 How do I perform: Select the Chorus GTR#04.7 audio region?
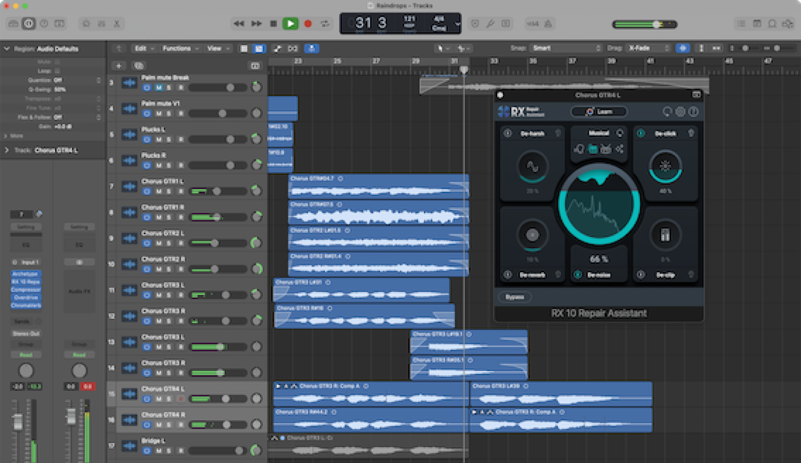pyautogui.click(x=378, y=185)
